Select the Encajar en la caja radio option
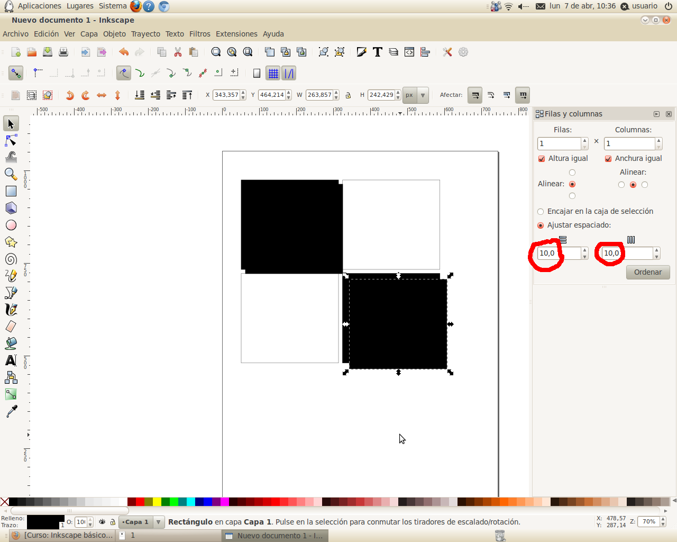The image size is (677, 542). [540, 211]
